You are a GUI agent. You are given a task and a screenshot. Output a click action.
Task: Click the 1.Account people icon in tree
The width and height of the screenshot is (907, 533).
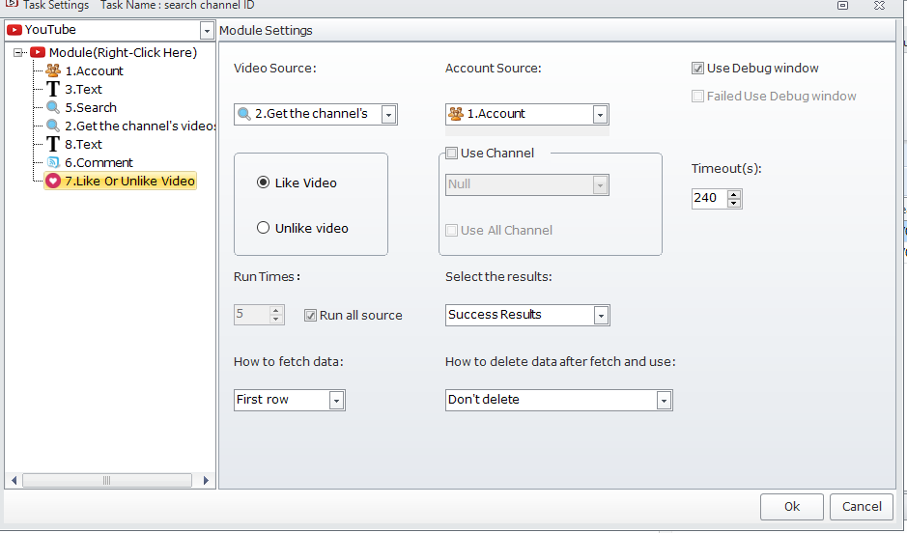(53, 70)
